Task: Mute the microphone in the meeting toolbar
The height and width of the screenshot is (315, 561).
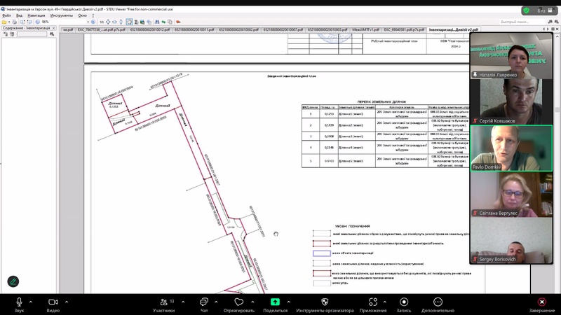Action: (19, 301)
